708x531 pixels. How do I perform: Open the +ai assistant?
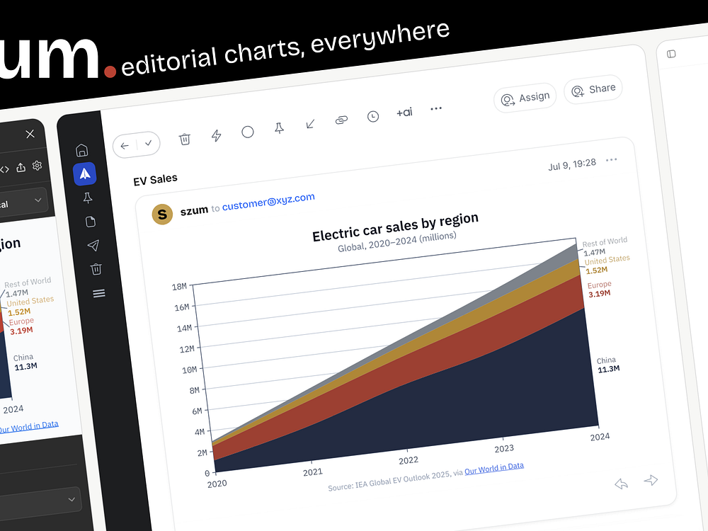pos(404,113)
